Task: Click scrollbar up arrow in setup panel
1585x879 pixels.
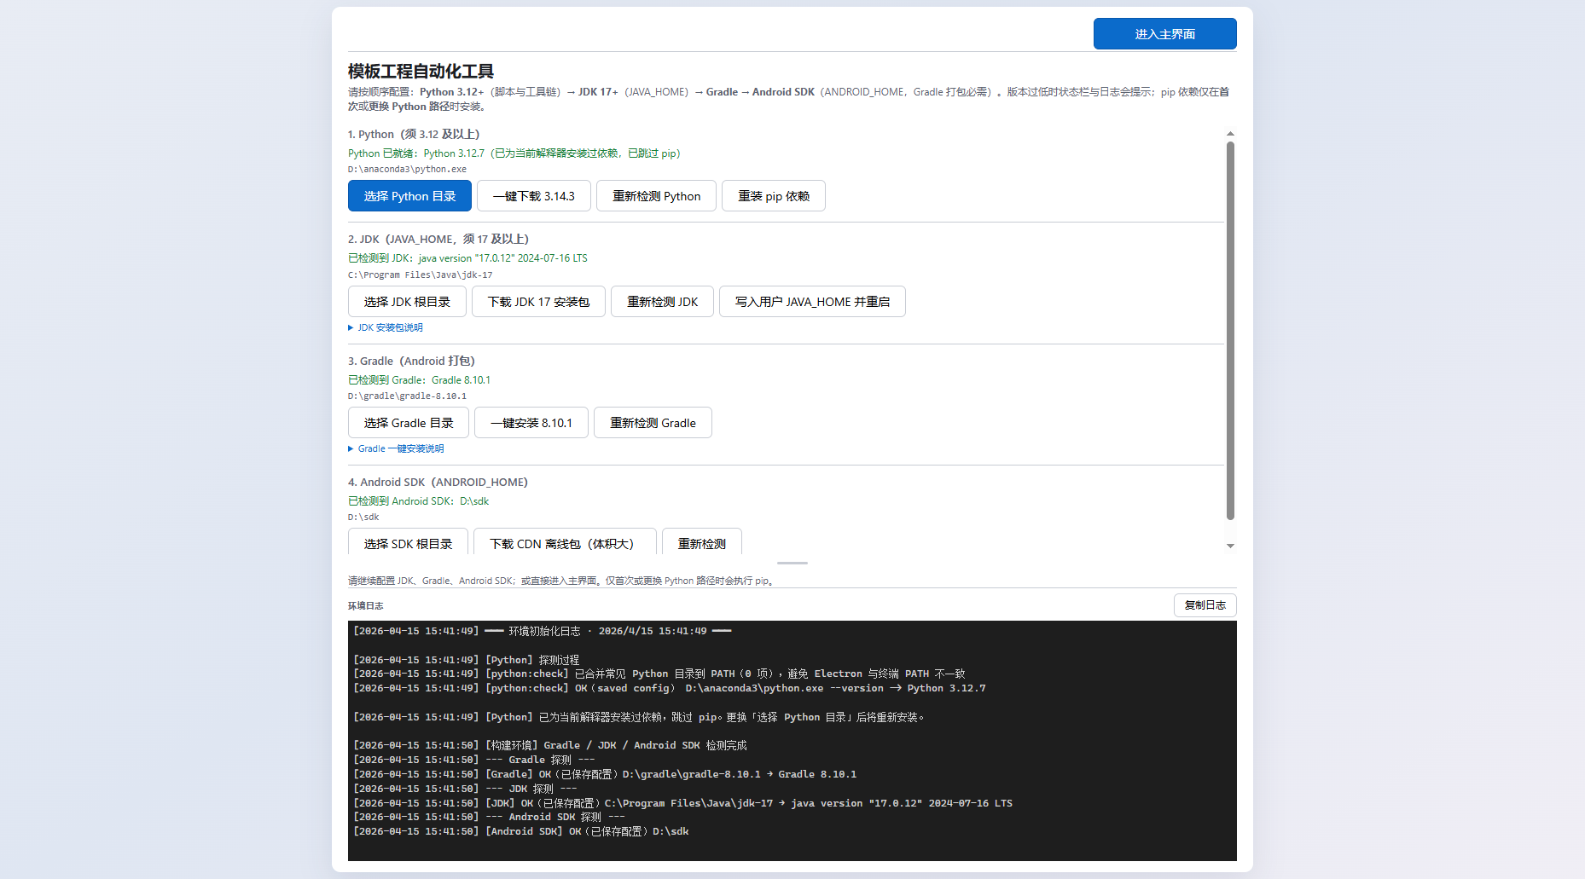Action: (x=1230, y=134)
